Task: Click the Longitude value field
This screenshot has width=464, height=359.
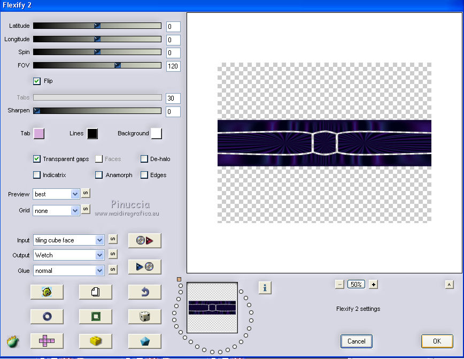Action: click(173, 40)
